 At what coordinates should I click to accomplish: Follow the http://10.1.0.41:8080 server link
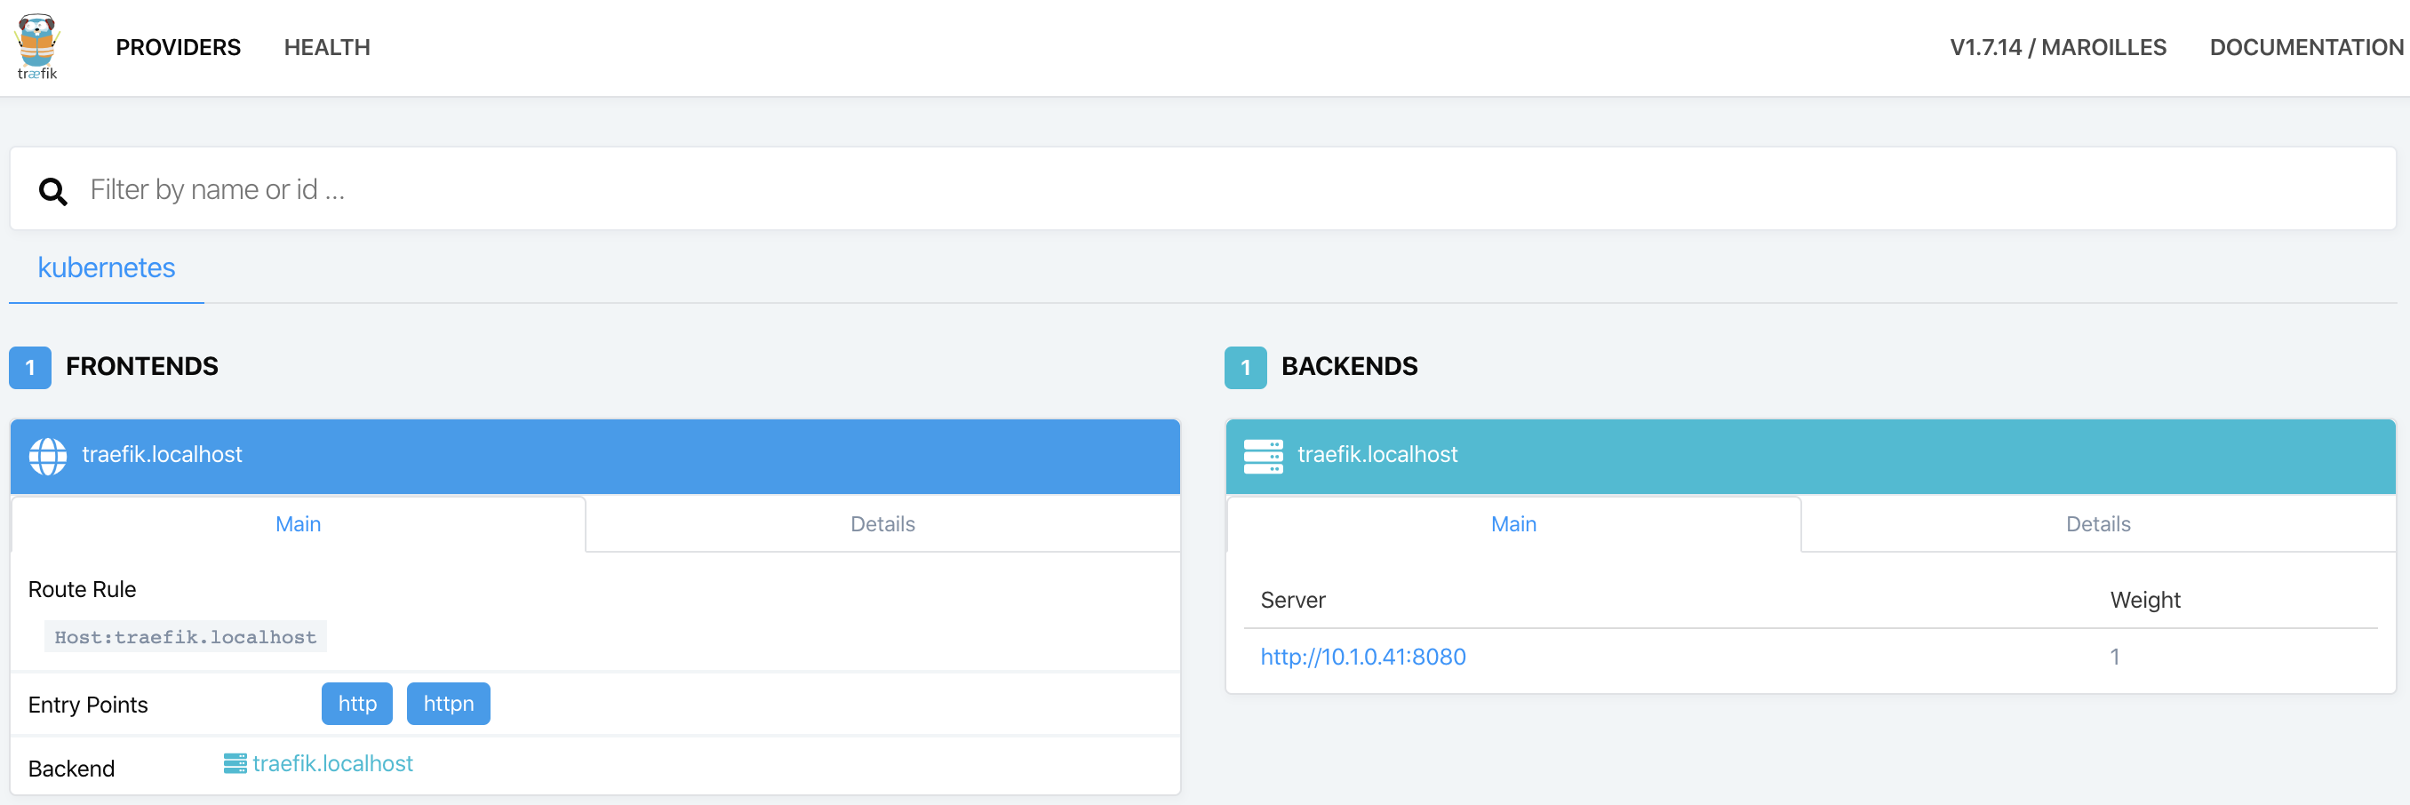pos(1363,657)
